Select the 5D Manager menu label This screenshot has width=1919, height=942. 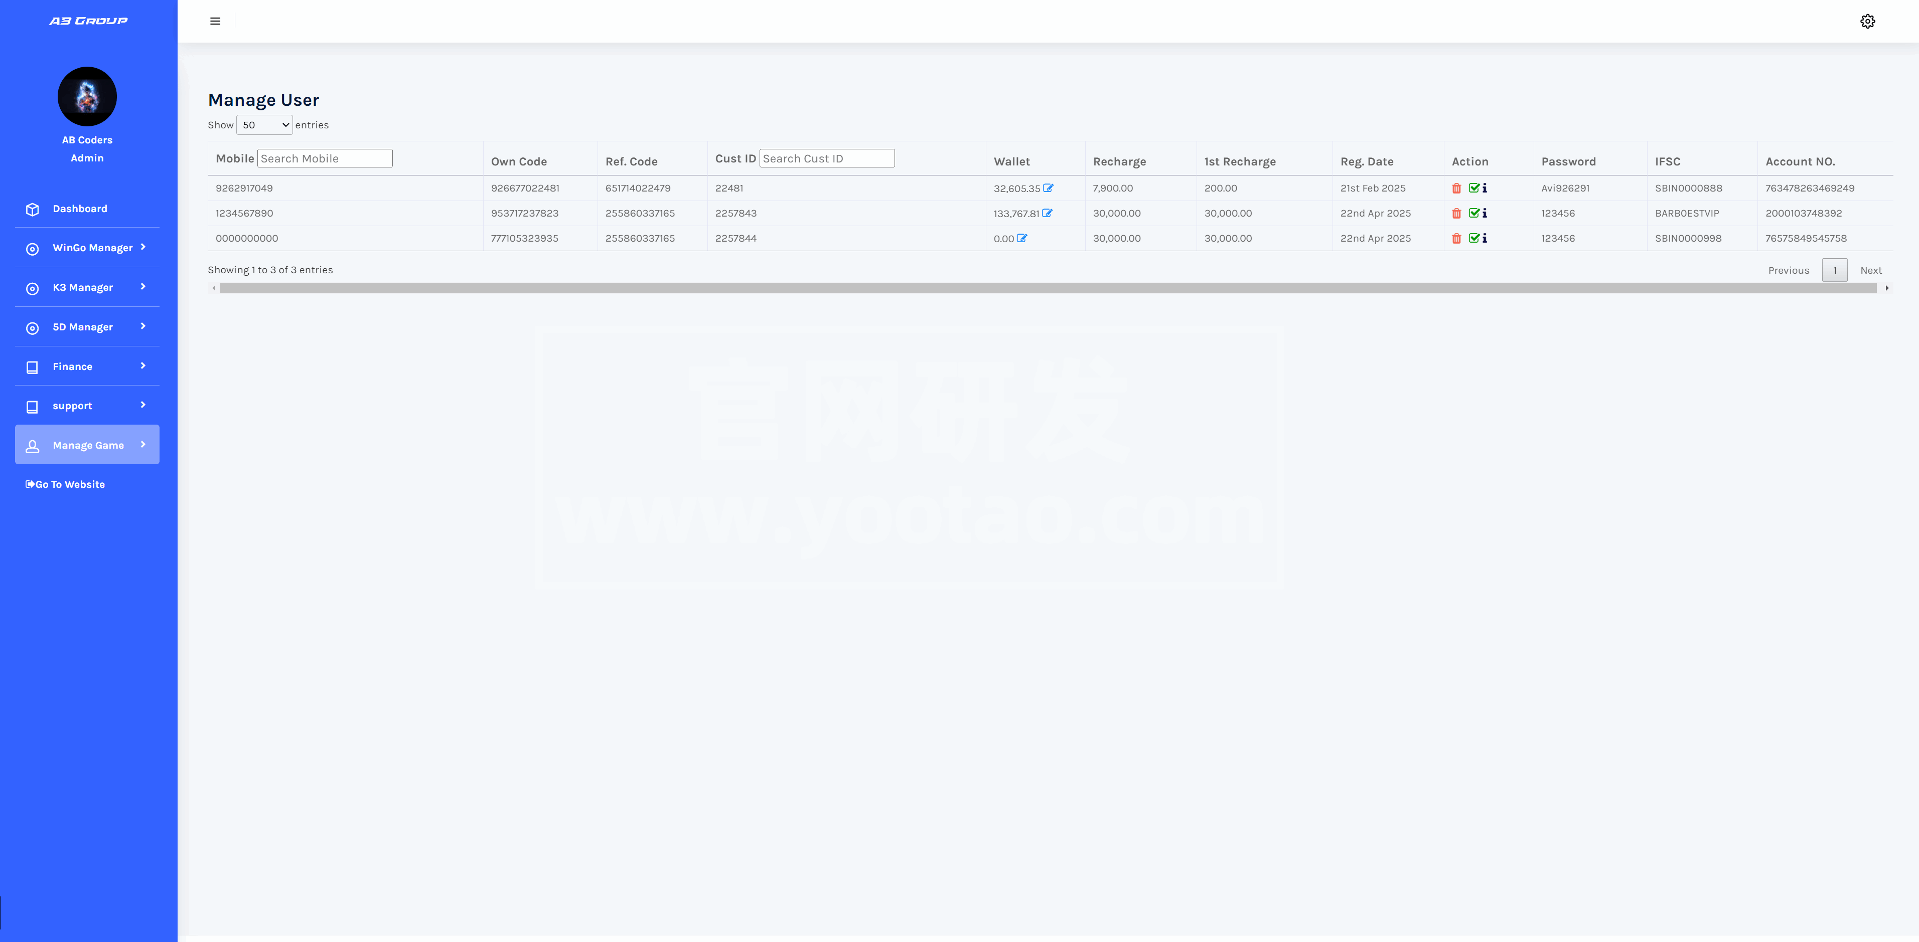pyautogui.click(x=83, y=327)
